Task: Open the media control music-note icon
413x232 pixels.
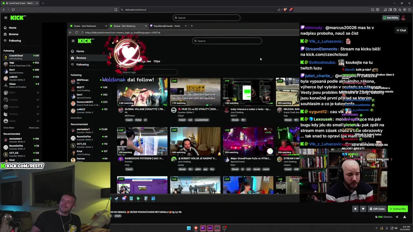Action: (x=385, y=10)
